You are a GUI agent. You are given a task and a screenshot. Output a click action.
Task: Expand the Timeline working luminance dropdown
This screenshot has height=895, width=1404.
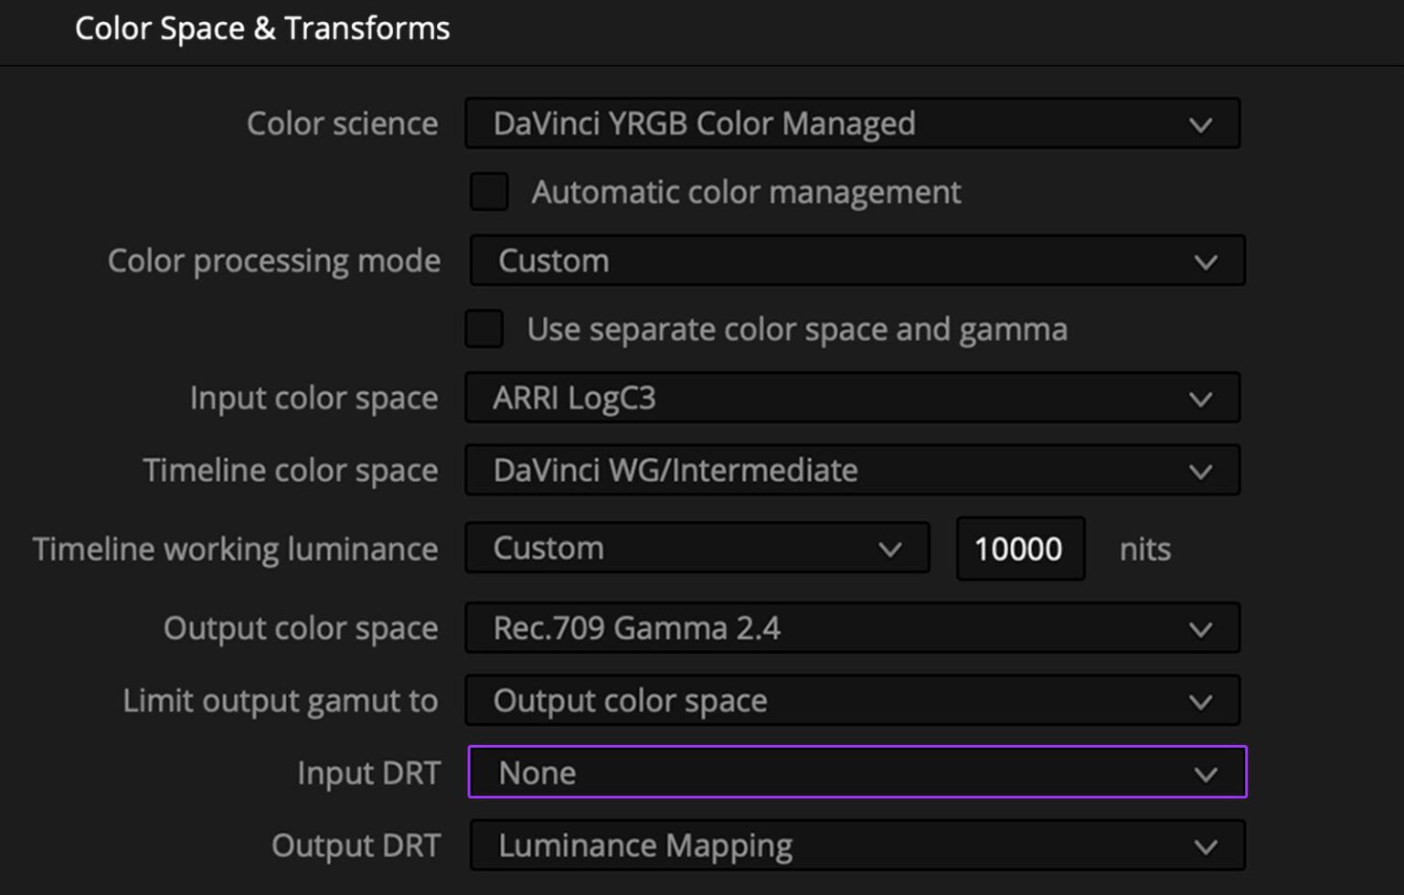click(x=695, y=548)
